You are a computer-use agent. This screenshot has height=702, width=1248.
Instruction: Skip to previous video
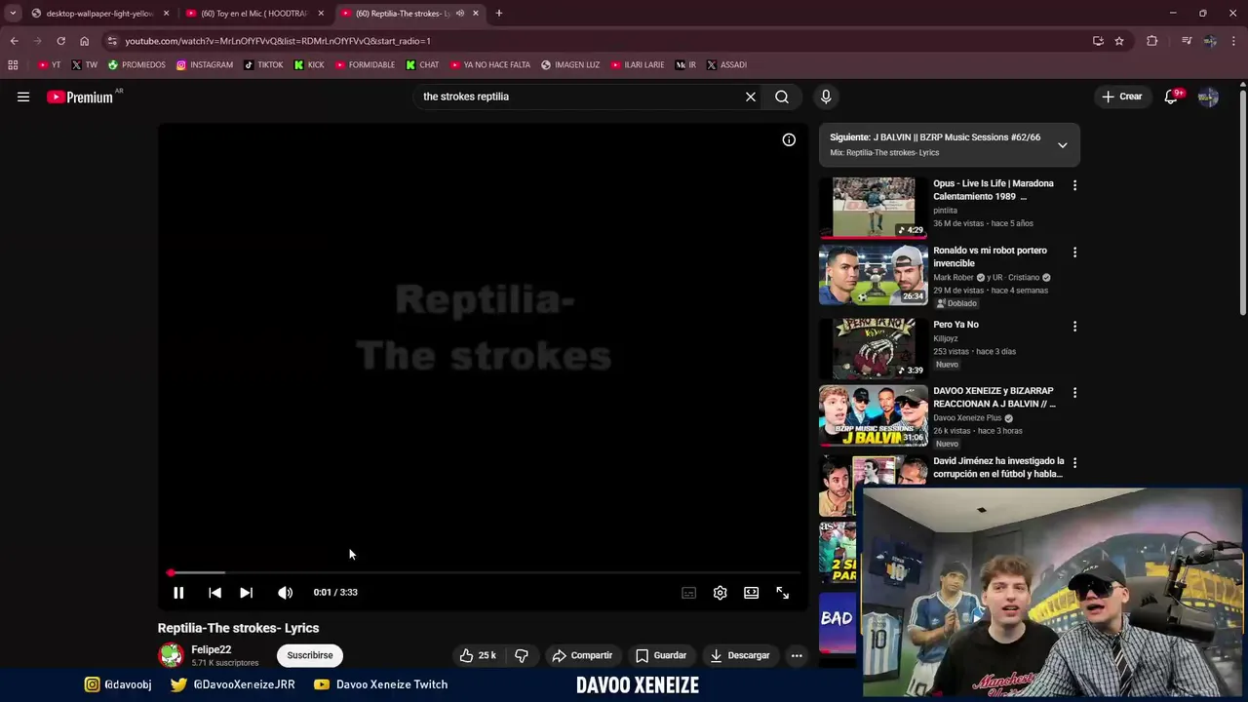coord(215,592)
